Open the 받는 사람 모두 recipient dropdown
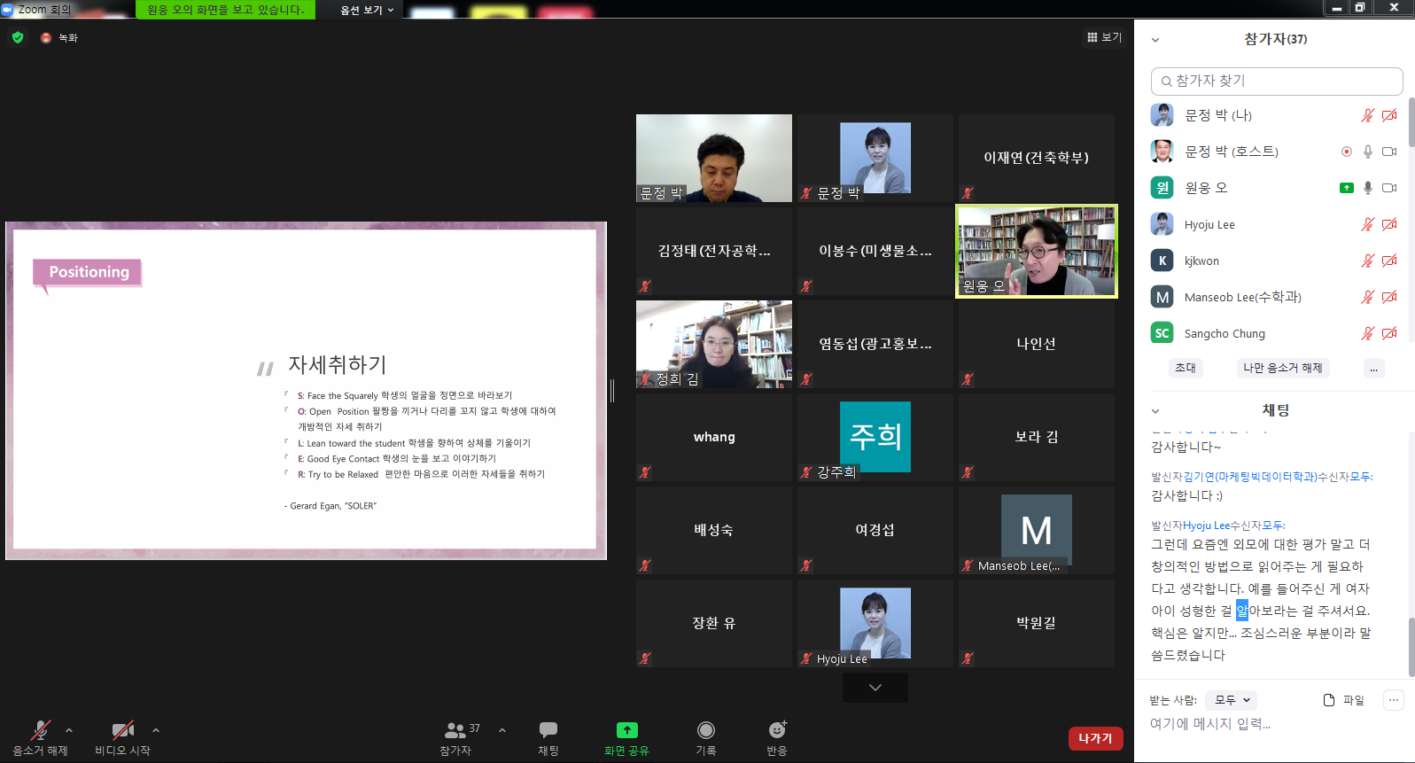The width and height of the screenshot is (1415, 763). pos(1231,700)
